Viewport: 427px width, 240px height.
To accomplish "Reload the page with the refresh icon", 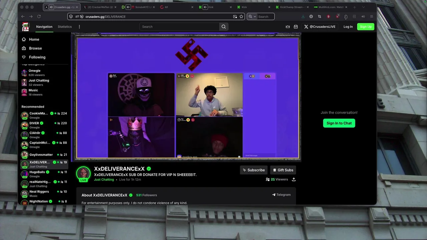I will pyautogui.click(x=39, y=16).
